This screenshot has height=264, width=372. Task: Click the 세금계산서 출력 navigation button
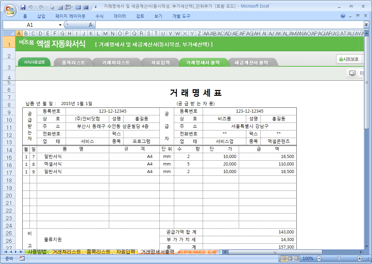click(x=251, y=62)
